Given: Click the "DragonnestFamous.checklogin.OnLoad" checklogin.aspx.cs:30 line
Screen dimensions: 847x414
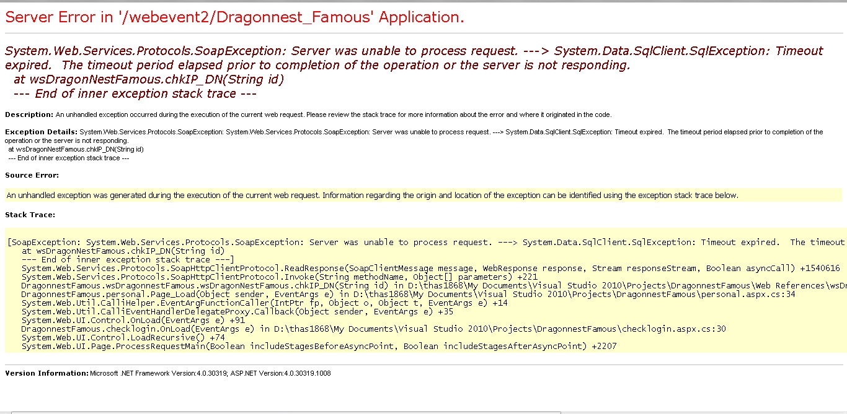Looking at the screenshot, I should click(x=374, y=329).
